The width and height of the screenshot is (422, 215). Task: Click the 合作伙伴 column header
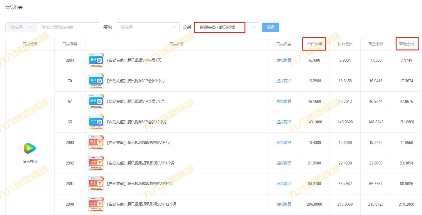click(315, 44)
